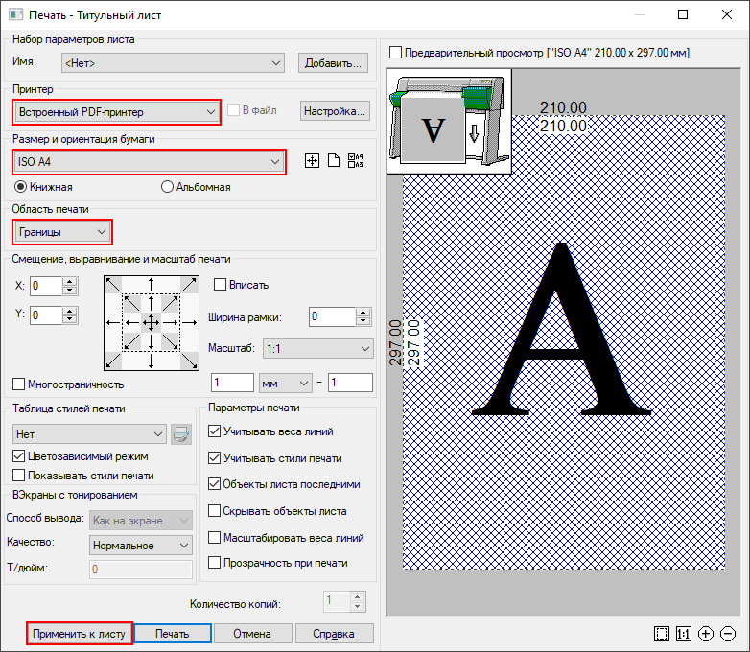
Task: Click the dashed-frame fit preview icon
Action: tap(661, 634)
